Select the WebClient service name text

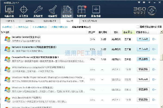(27, 97)
